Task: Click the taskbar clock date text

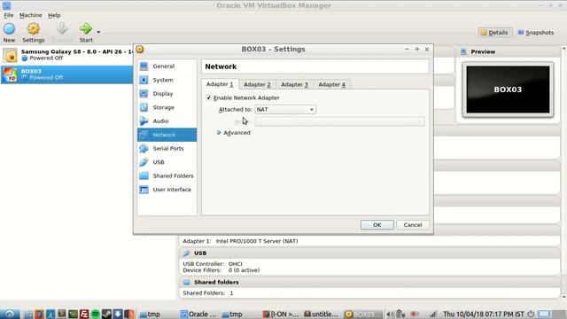Action: pos(484,315)
